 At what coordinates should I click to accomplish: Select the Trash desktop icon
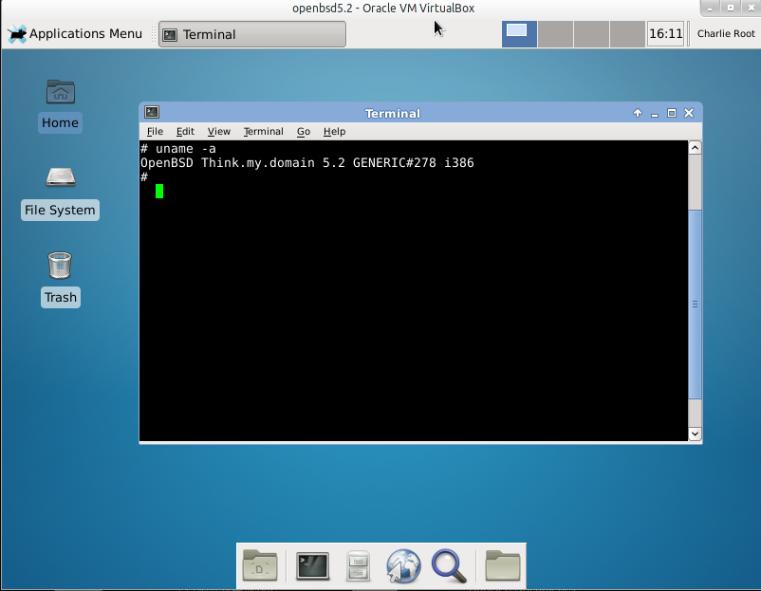pos(60,265)
